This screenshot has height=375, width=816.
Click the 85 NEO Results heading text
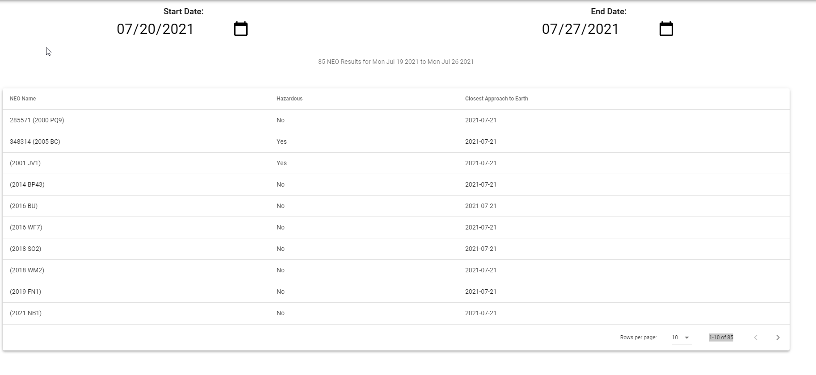[395, 62]
